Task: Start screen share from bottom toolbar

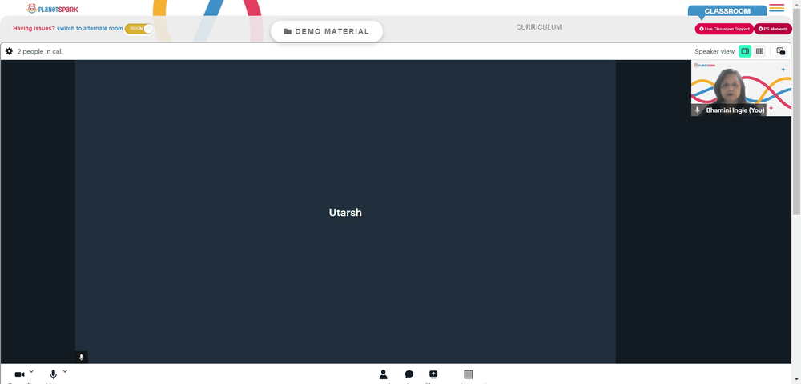Action: click(x=433, y=374)
